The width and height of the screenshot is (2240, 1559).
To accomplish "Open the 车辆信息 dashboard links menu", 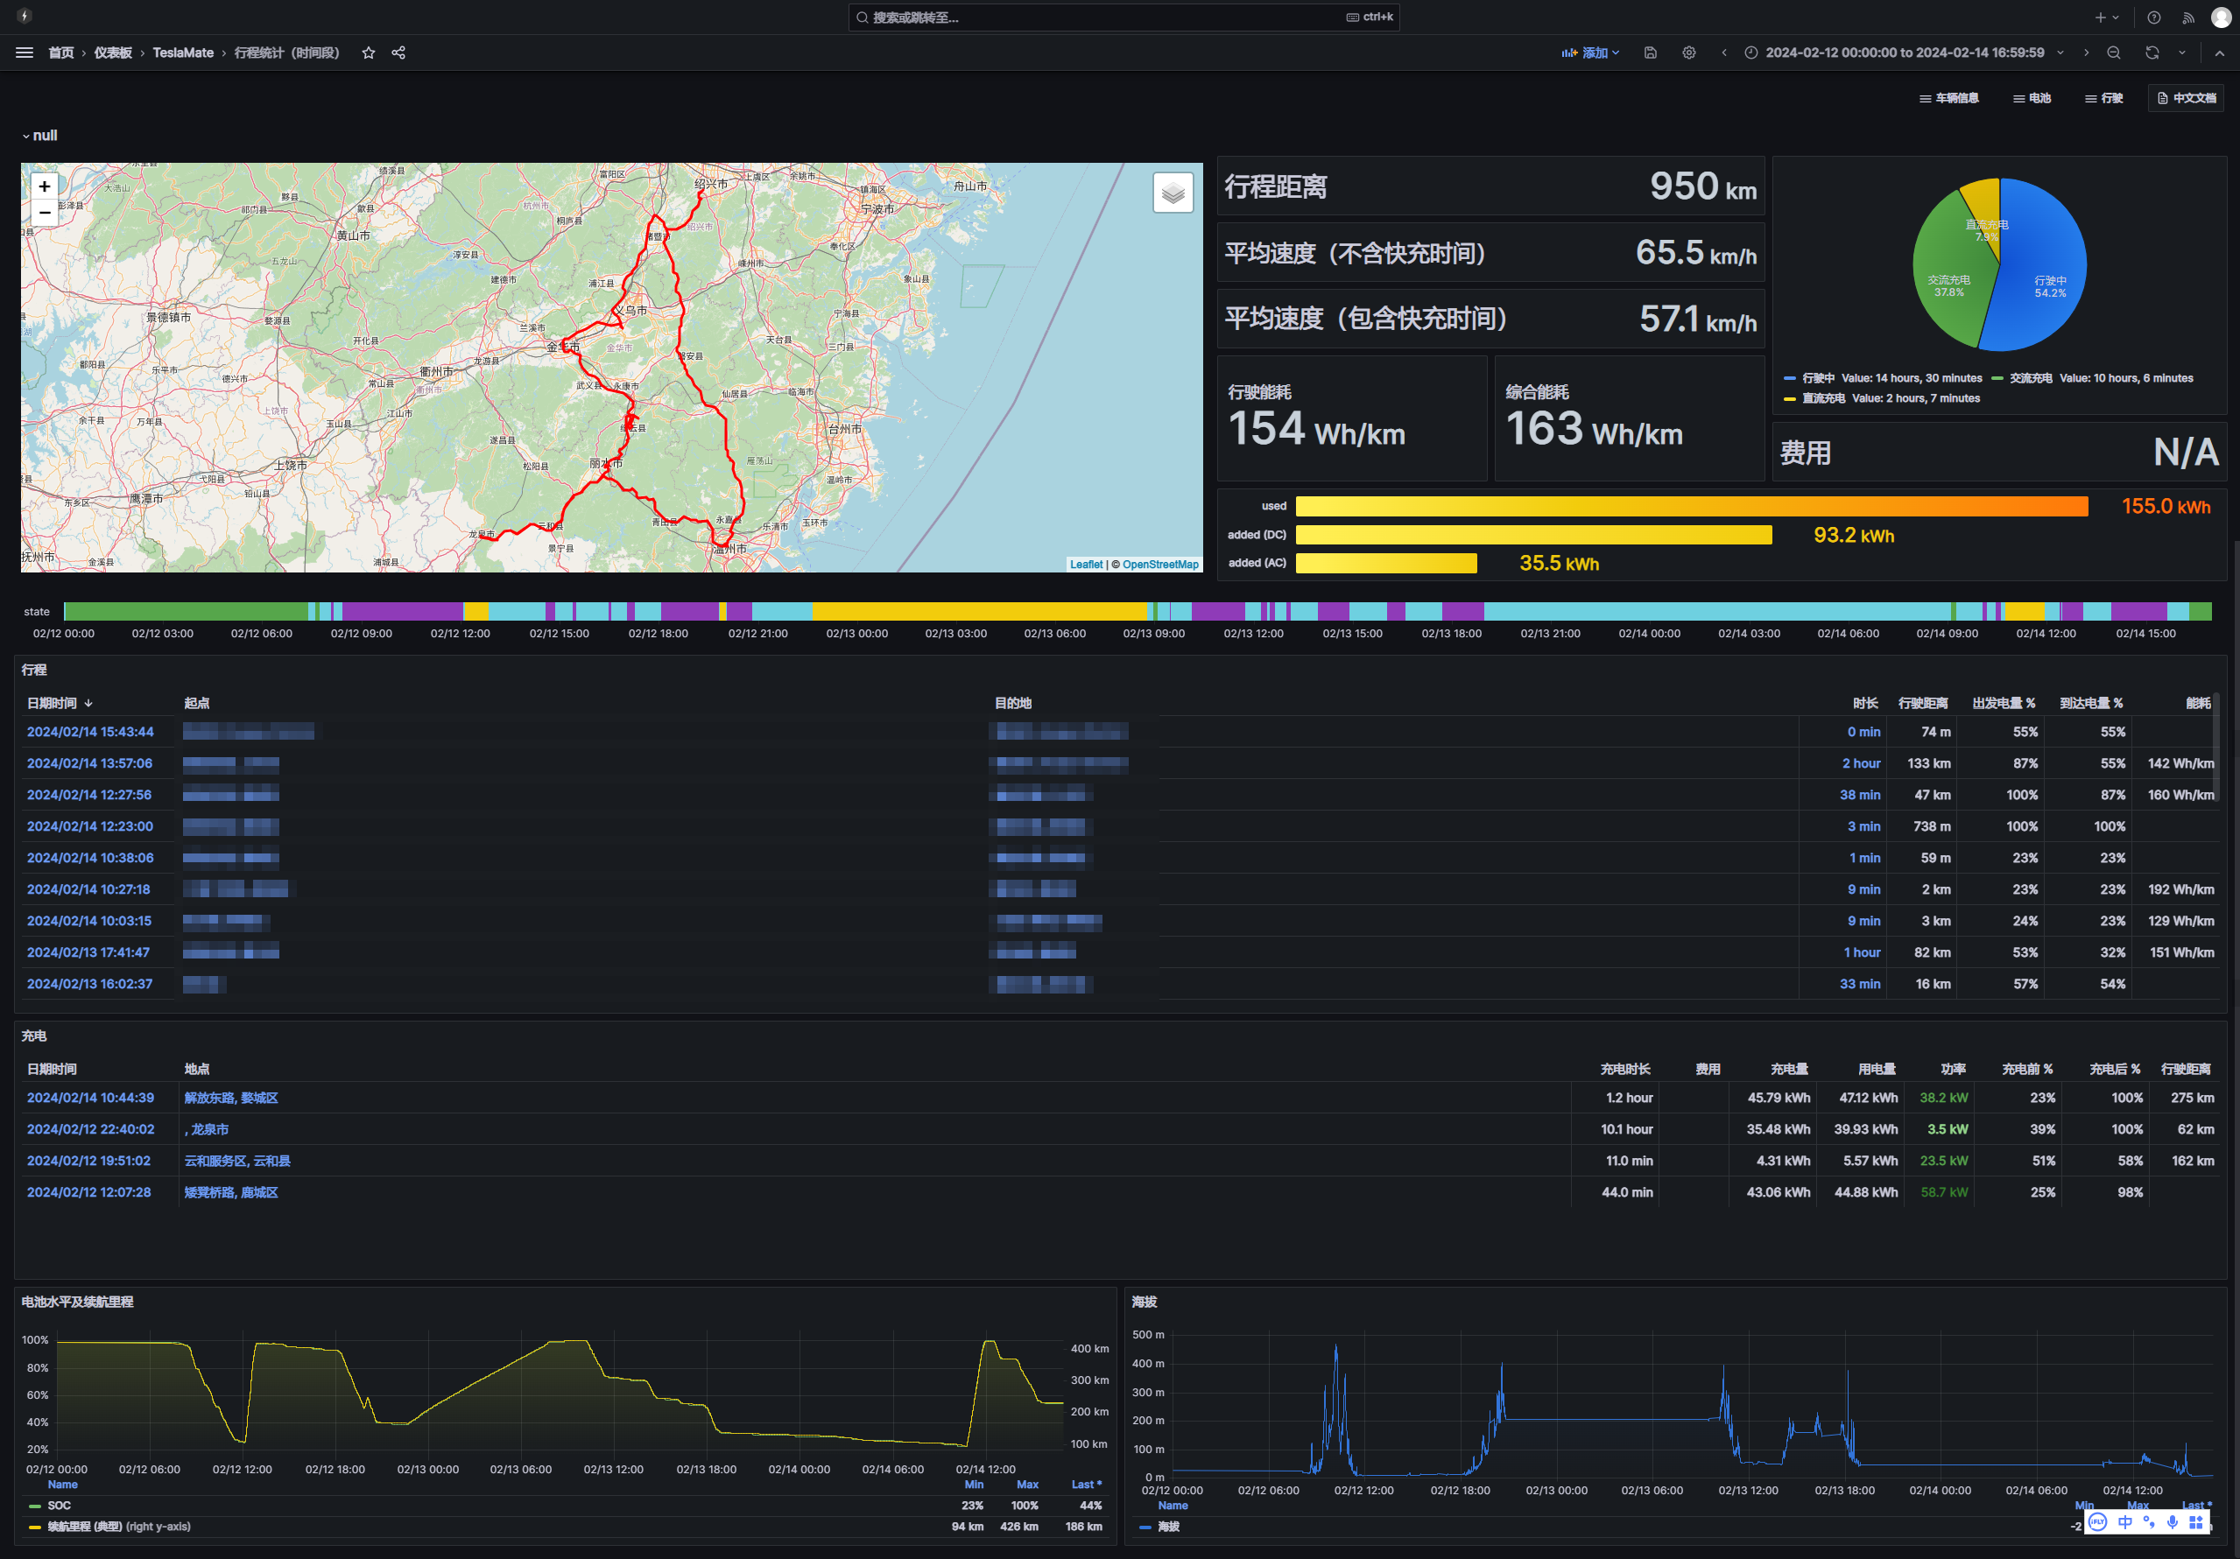I will [x=1948, y=98].
